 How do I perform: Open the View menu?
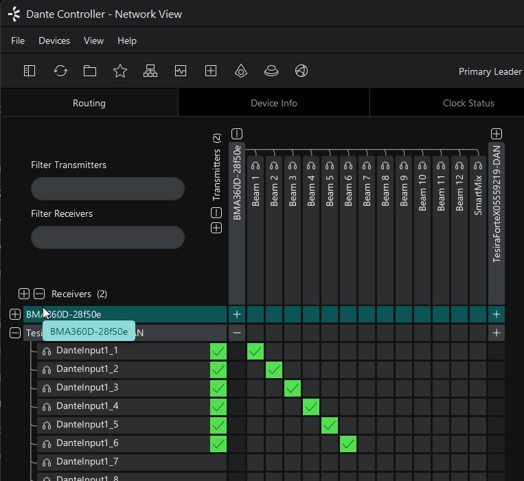click(x=93, y=40)
